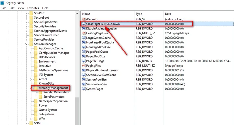
Task: Click the SystemPages DWORD icon
Action: click(84, 89)
